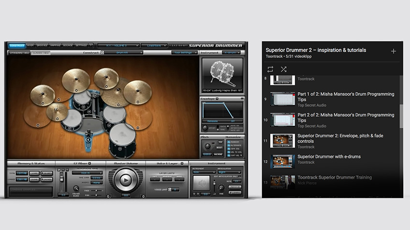This screenshot has height=230, width=410.
Task: Click the right arrow below Master Volume
Action: tap(143, 196)
